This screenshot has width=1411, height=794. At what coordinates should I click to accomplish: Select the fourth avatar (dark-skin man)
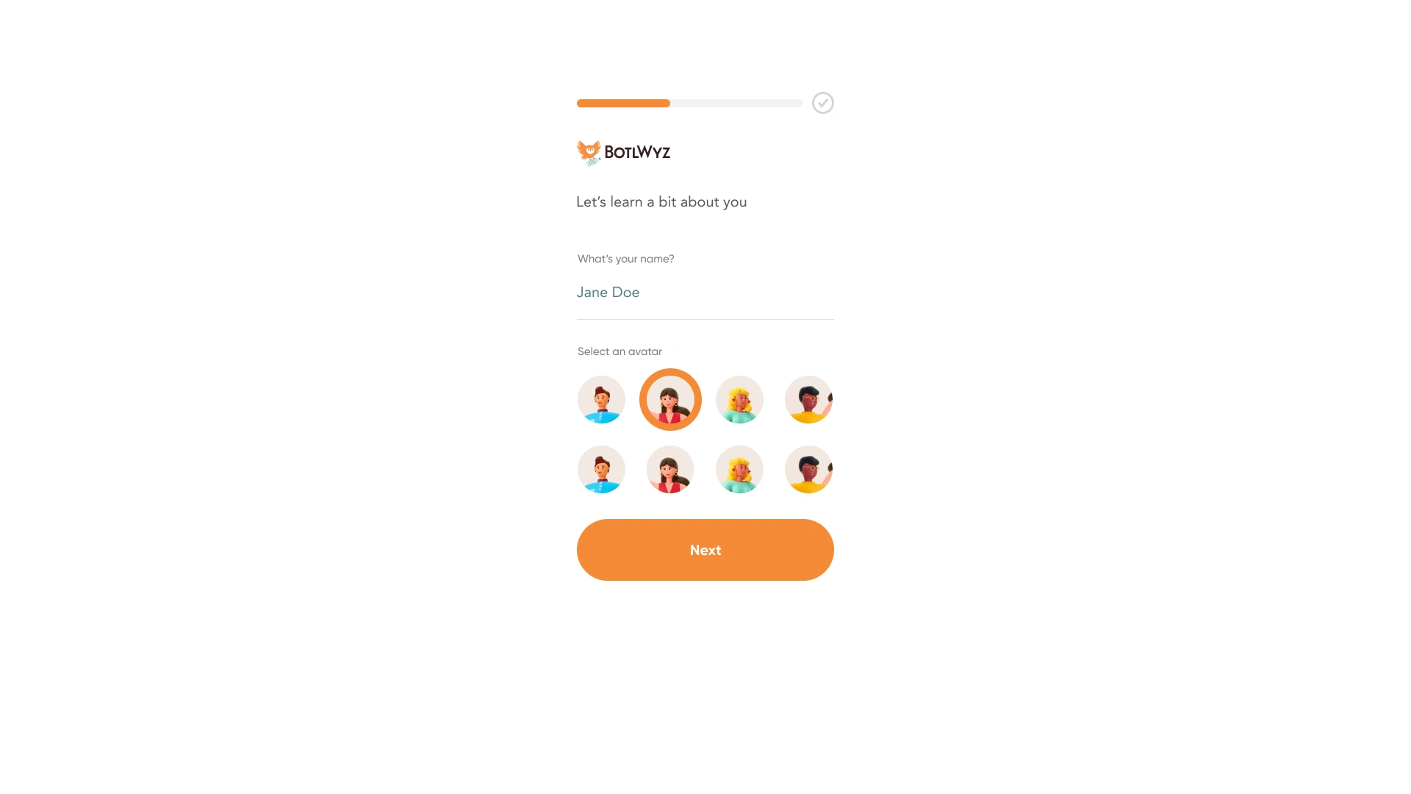[x=808, y=398]
